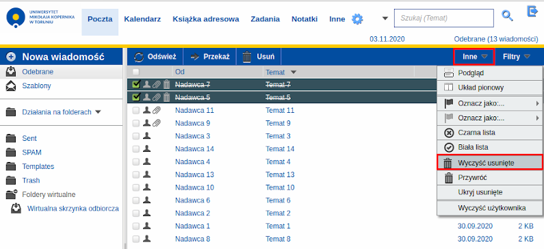Screen dimensions: 544x249
Task: Click the Przekaż forward arrow icon
Action: click(194, 57)
